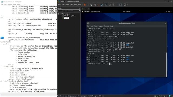Click the revert snapshot toolbar icon
Screen dimensions: 173x97
click(99, 5)
